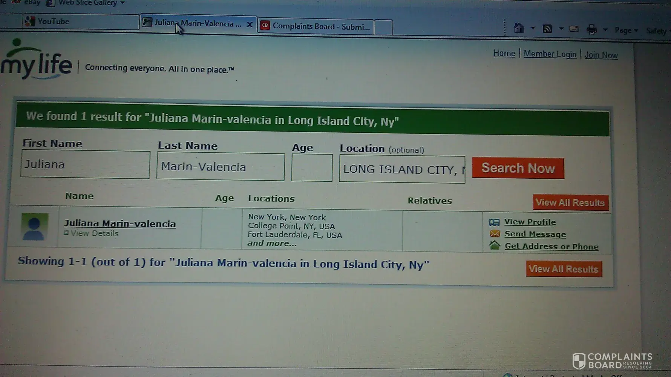Click the Search Now button
671x377 pixels.
[518, 168]
